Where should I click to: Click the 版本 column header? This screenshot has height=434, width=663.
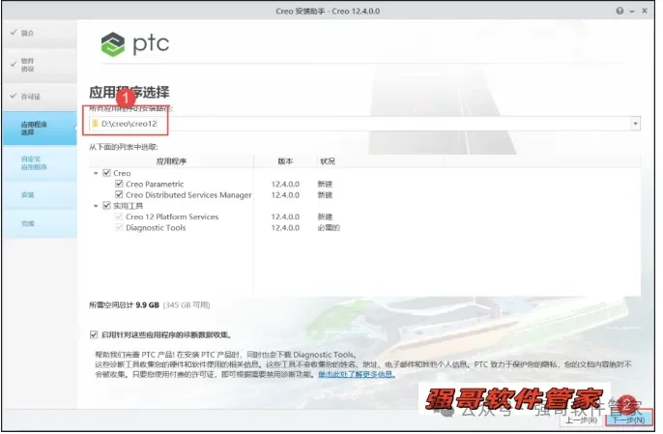[285, 161]
